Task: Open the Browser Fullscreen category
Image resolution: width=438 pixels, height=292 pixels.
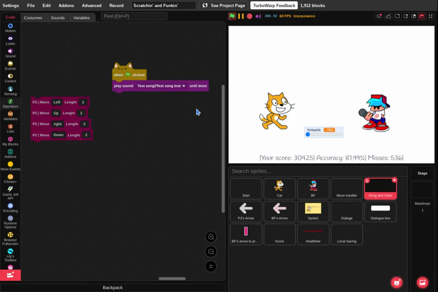Action: [x=10, y=238]
